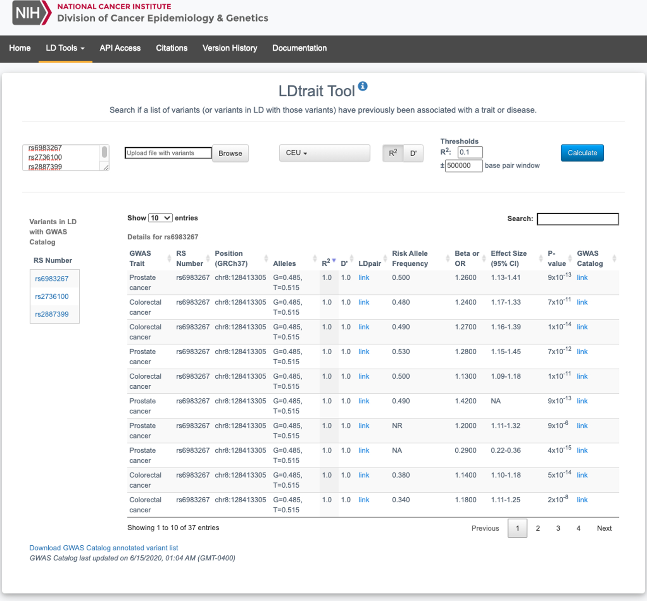
Task: Open LDpair link for row with OR 0.2900
Action: [364, 450]
